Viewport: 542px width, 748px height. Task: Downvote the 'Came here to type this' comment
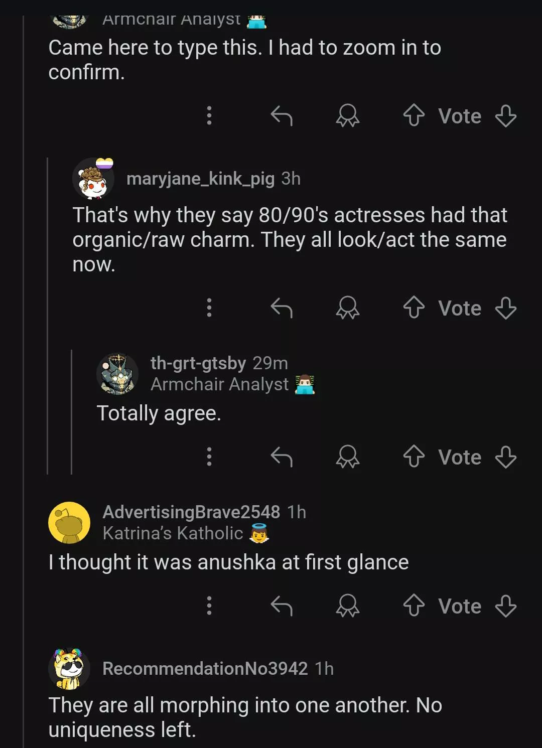[505, 115]
